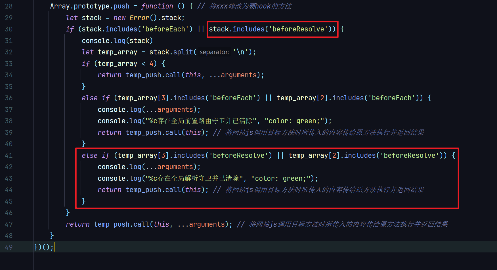Click the 'else' keyword on line 36
The height and width of the screenshot is (270, 497).
(89, 98)
